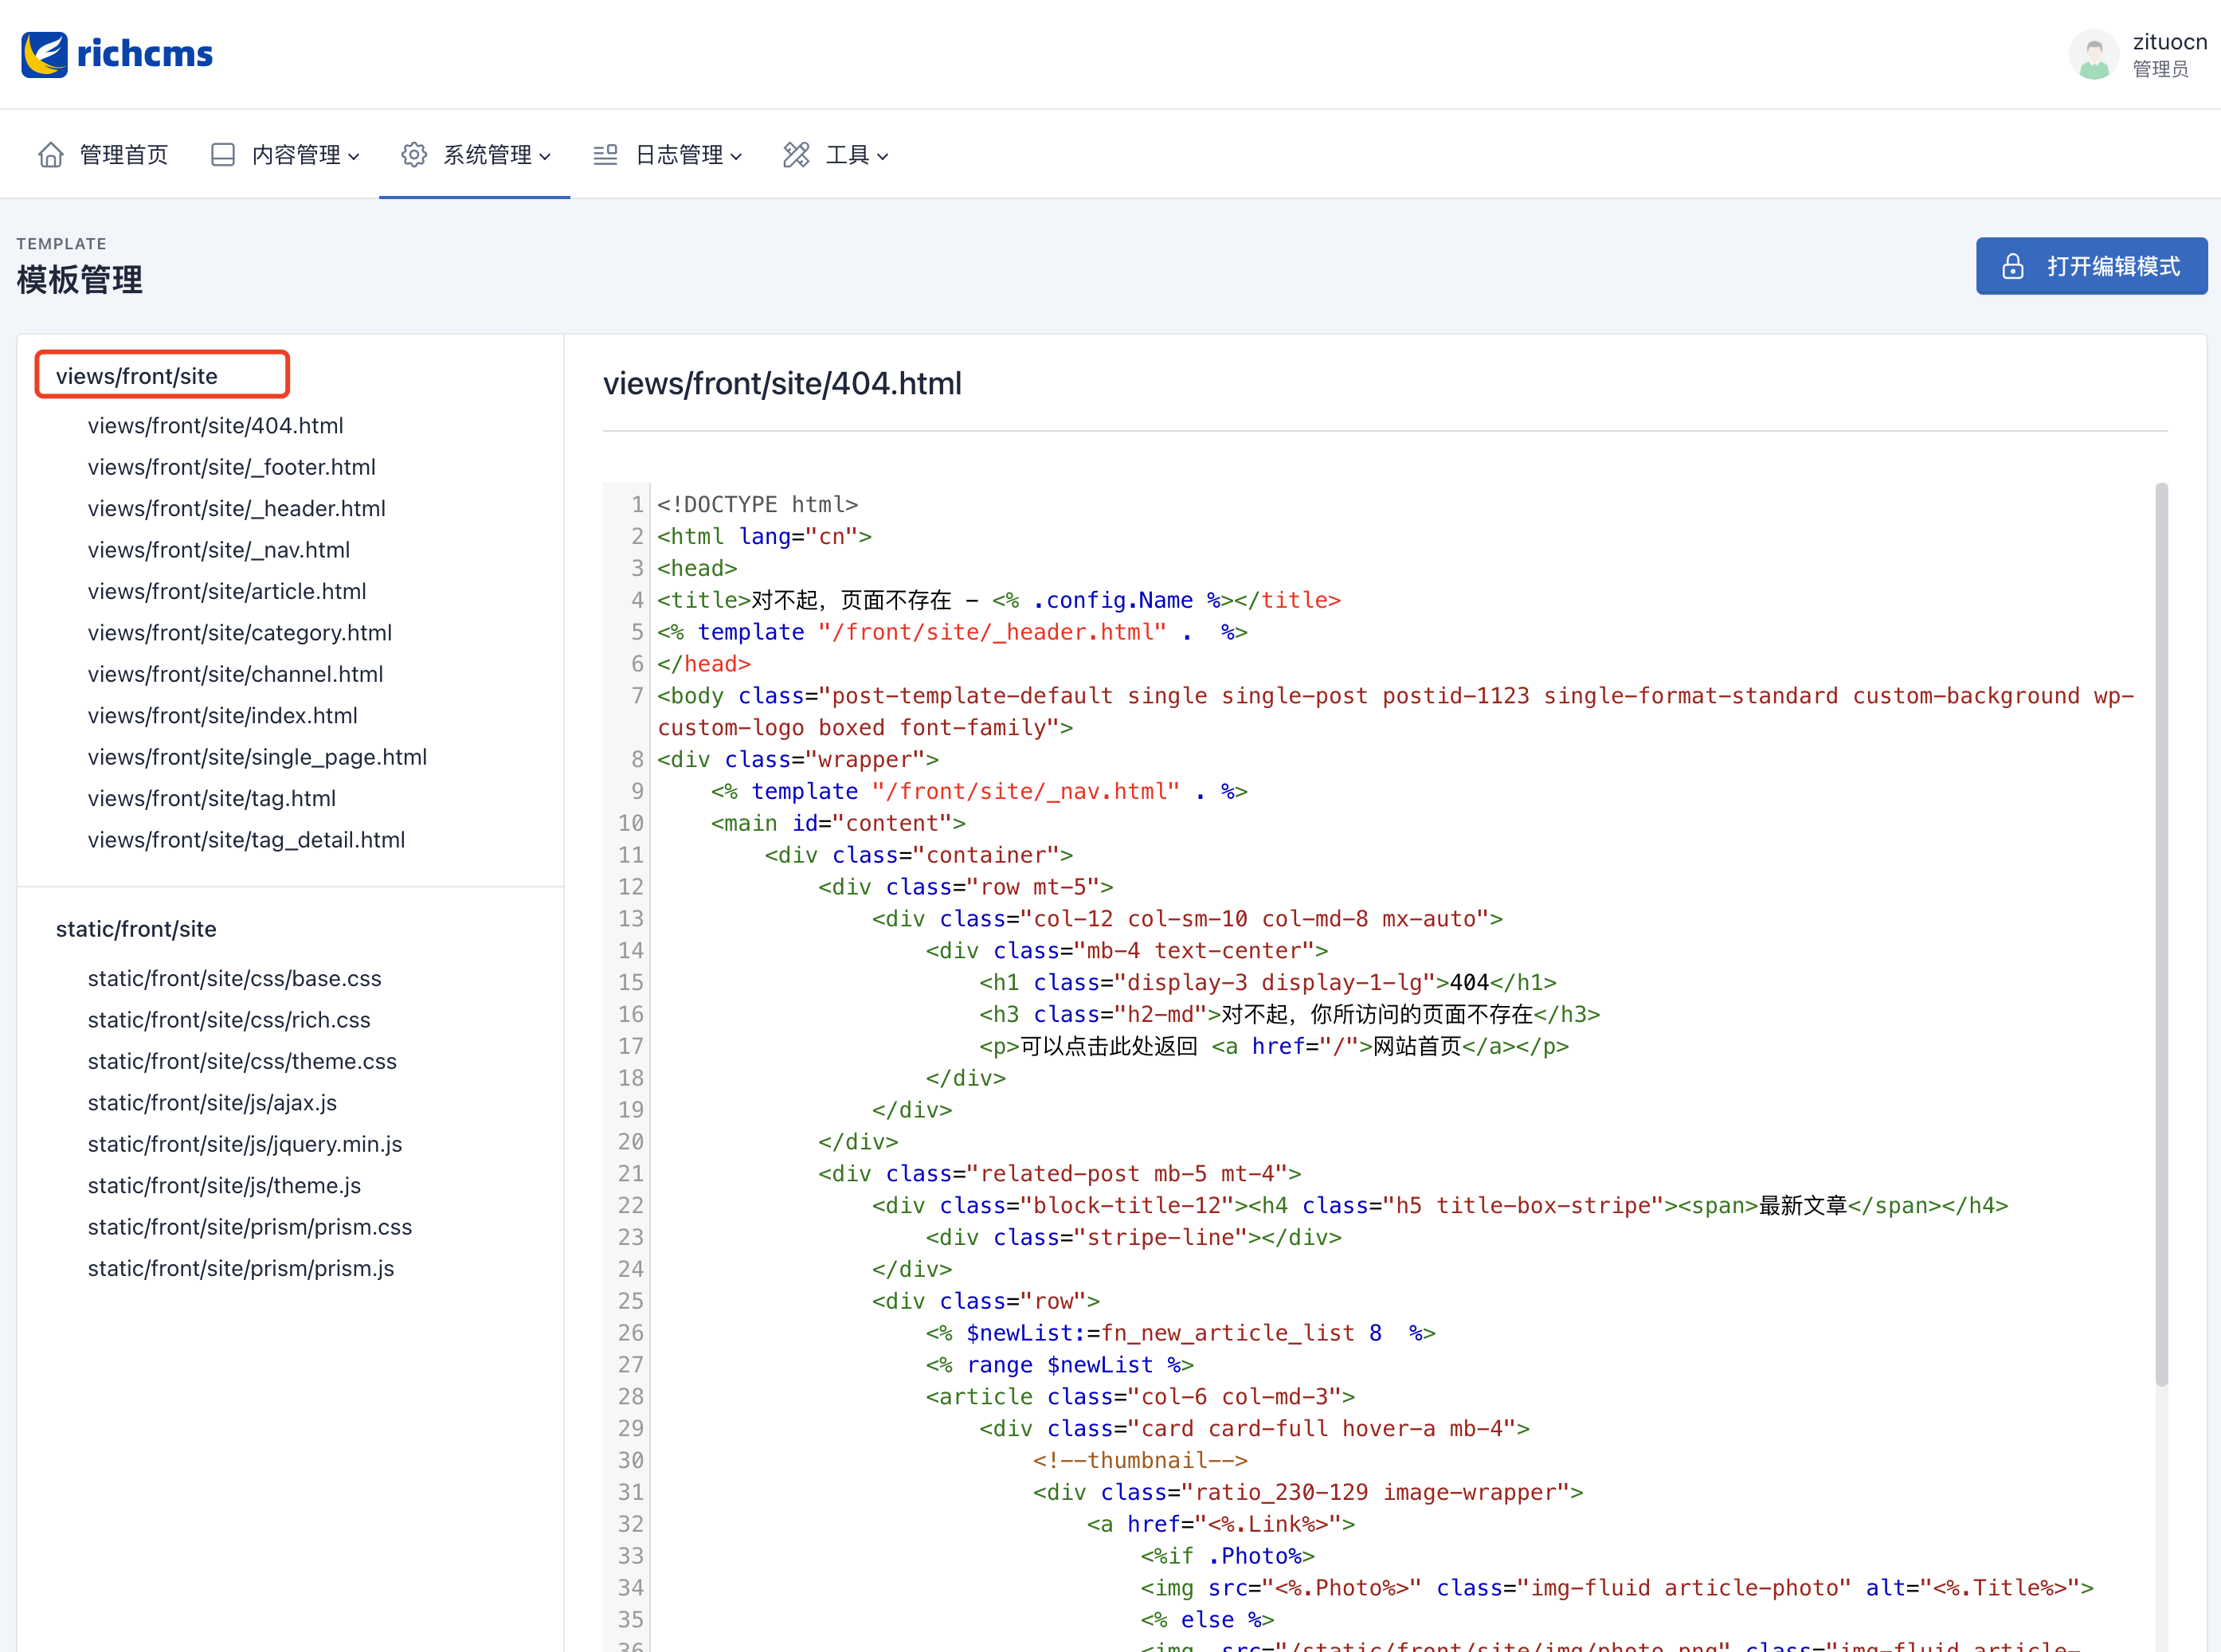Click the $newList:=fn_new_article_list code line
Screen dimensions: 2221x1652
[1180, 1333]
